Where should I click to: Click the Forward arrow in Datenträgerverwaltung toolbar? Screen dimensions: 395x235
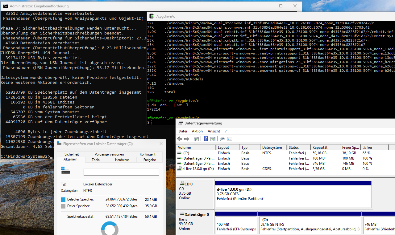[x=186, y=139]
